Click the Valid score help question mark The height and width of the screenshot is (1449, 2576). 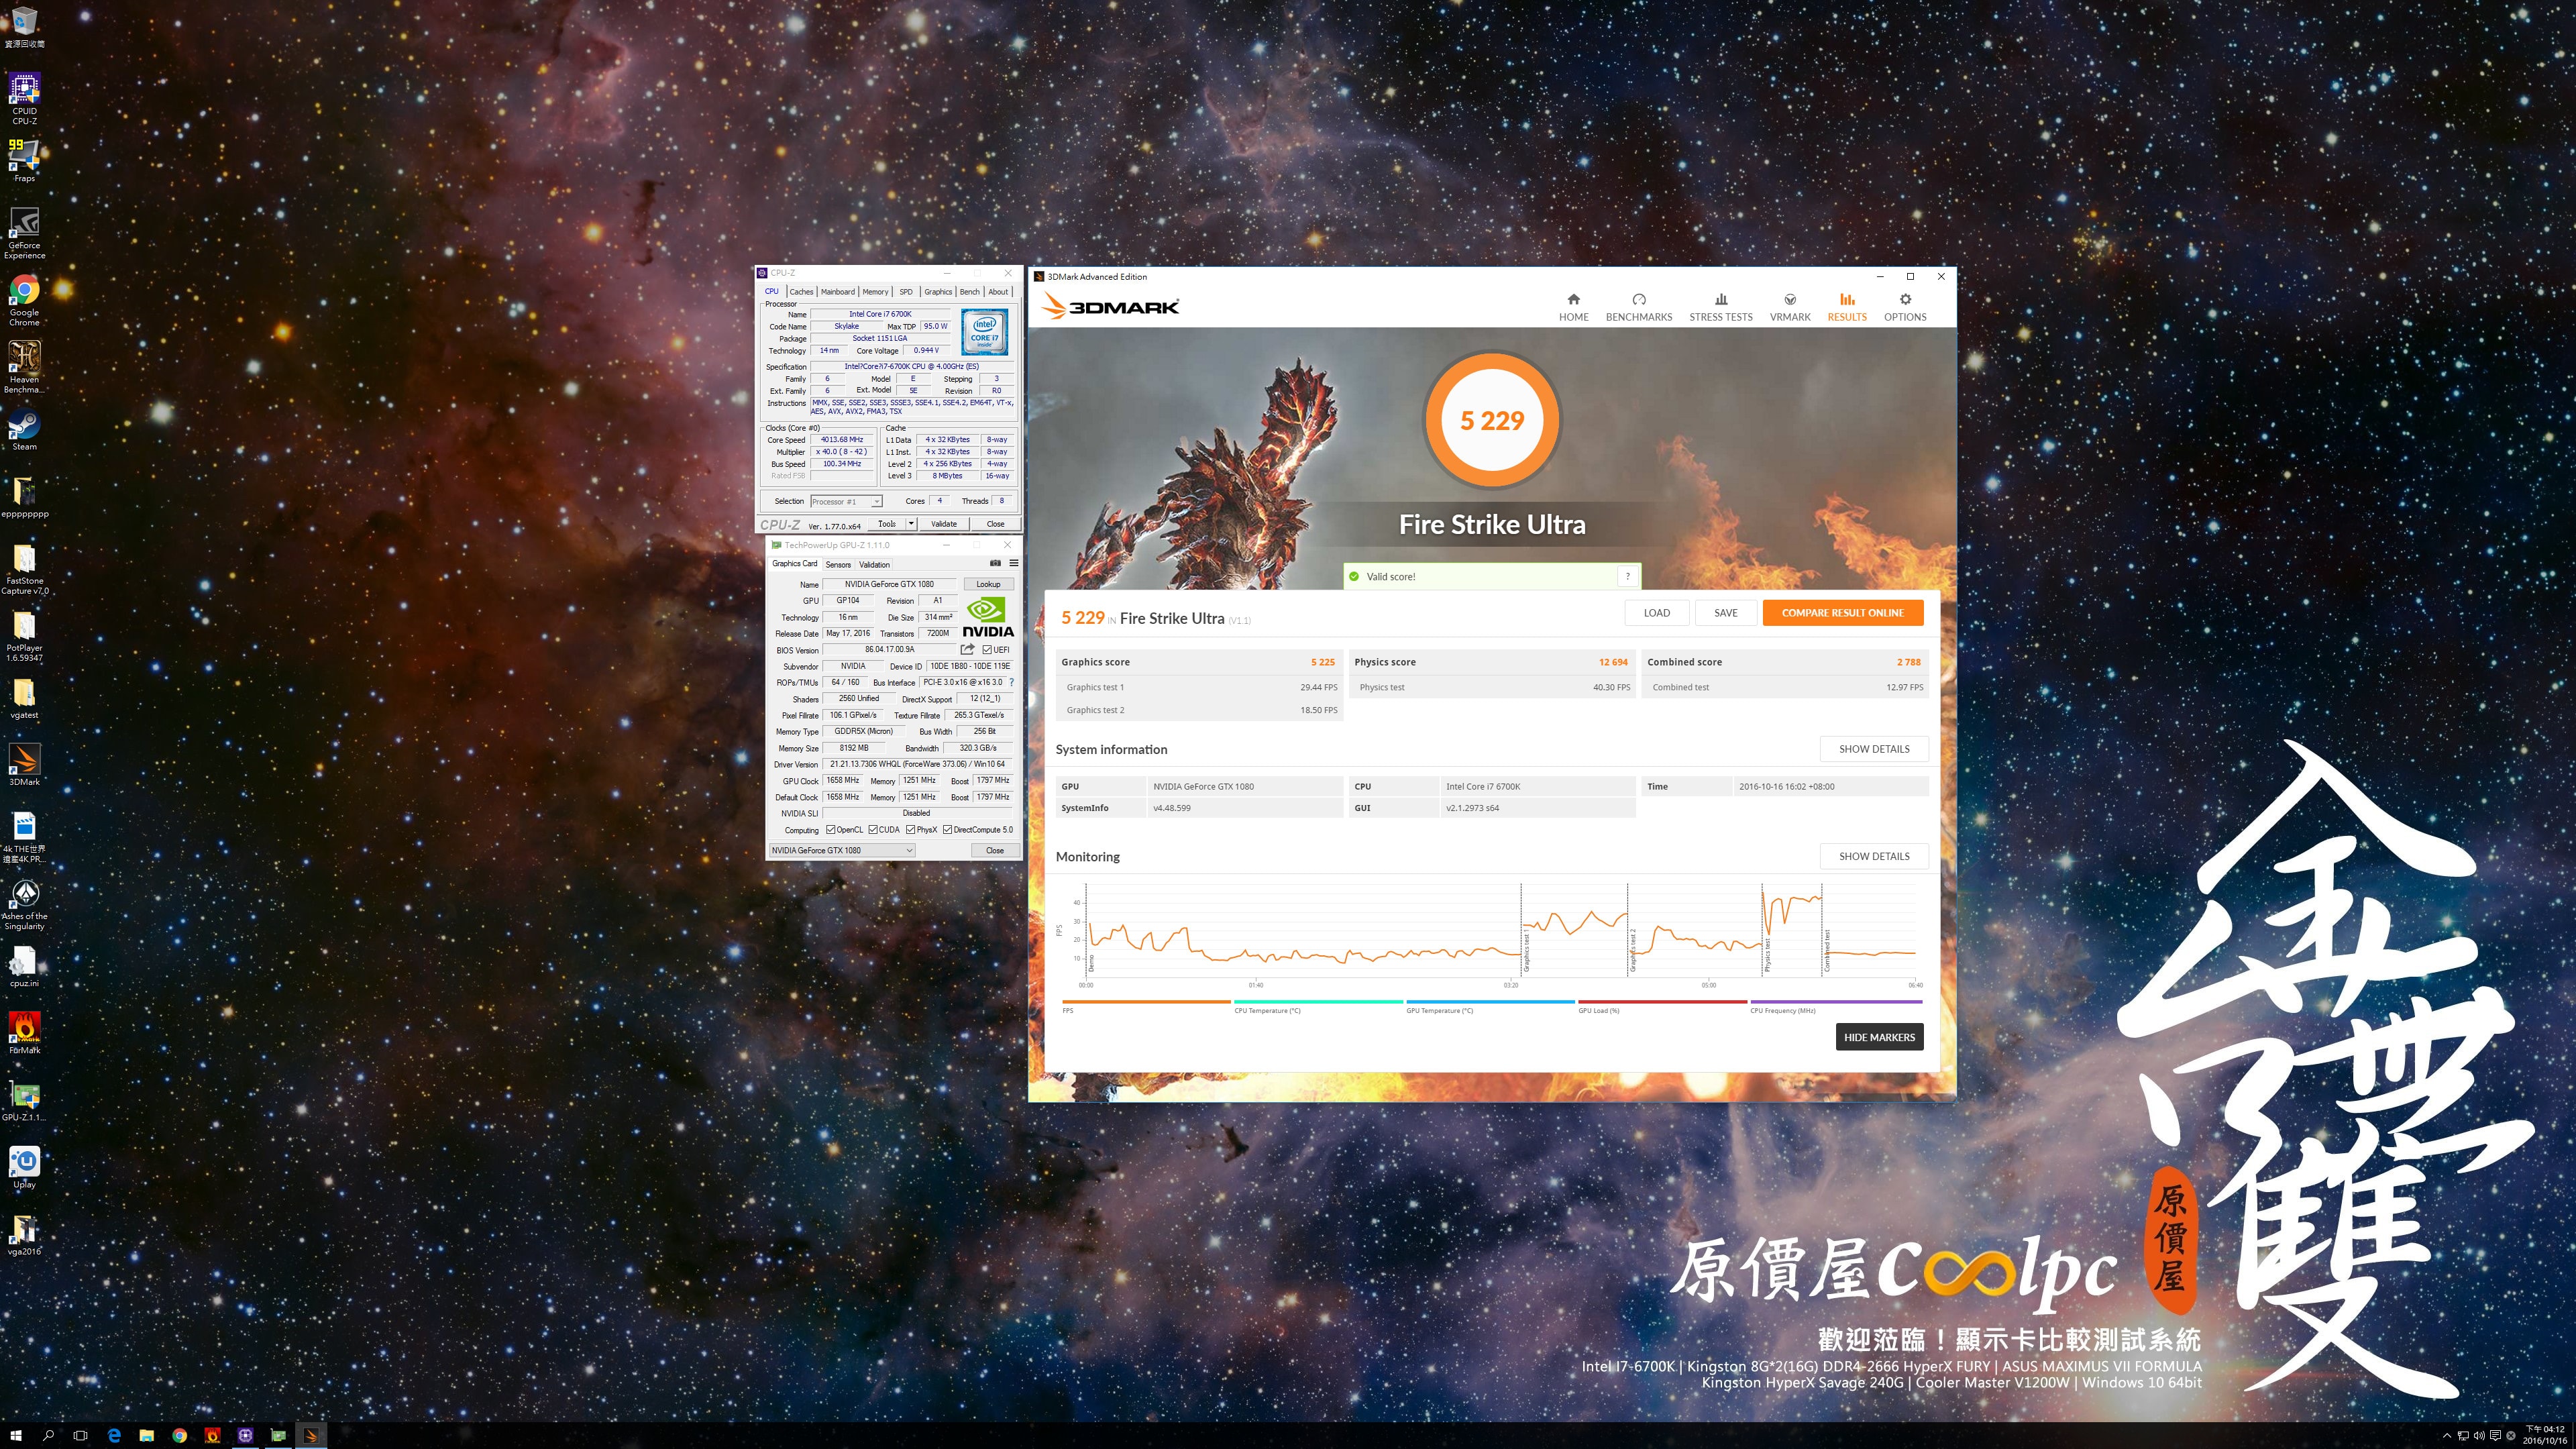(1627, 576)
